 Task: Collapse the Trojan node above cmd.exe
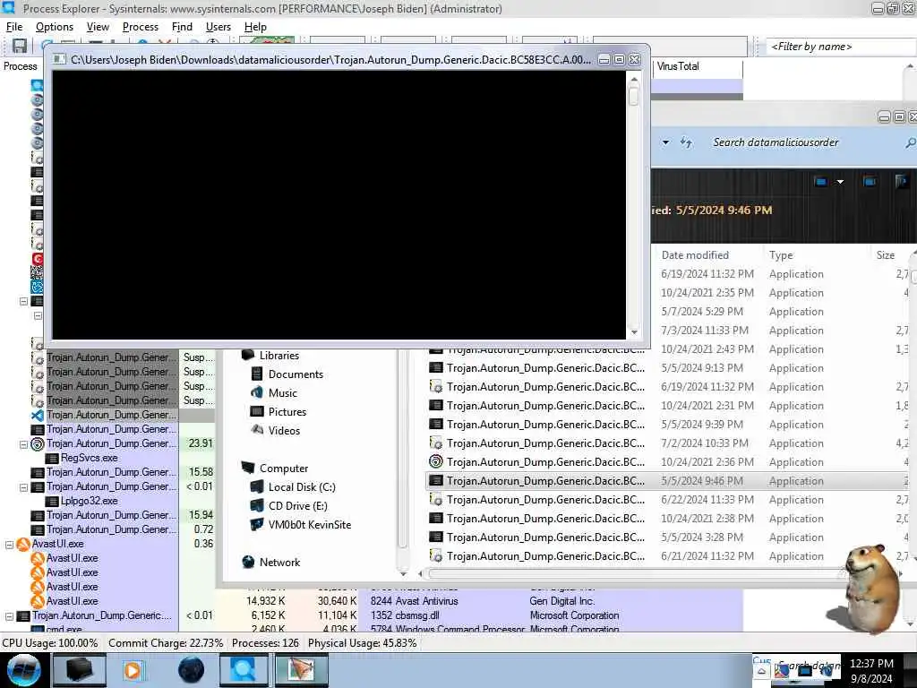9,616
